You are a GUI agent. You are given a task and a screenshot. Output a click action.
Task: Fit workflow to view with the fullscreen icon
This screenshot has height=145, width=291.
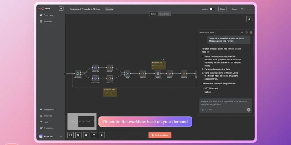(x=70, y=135)
